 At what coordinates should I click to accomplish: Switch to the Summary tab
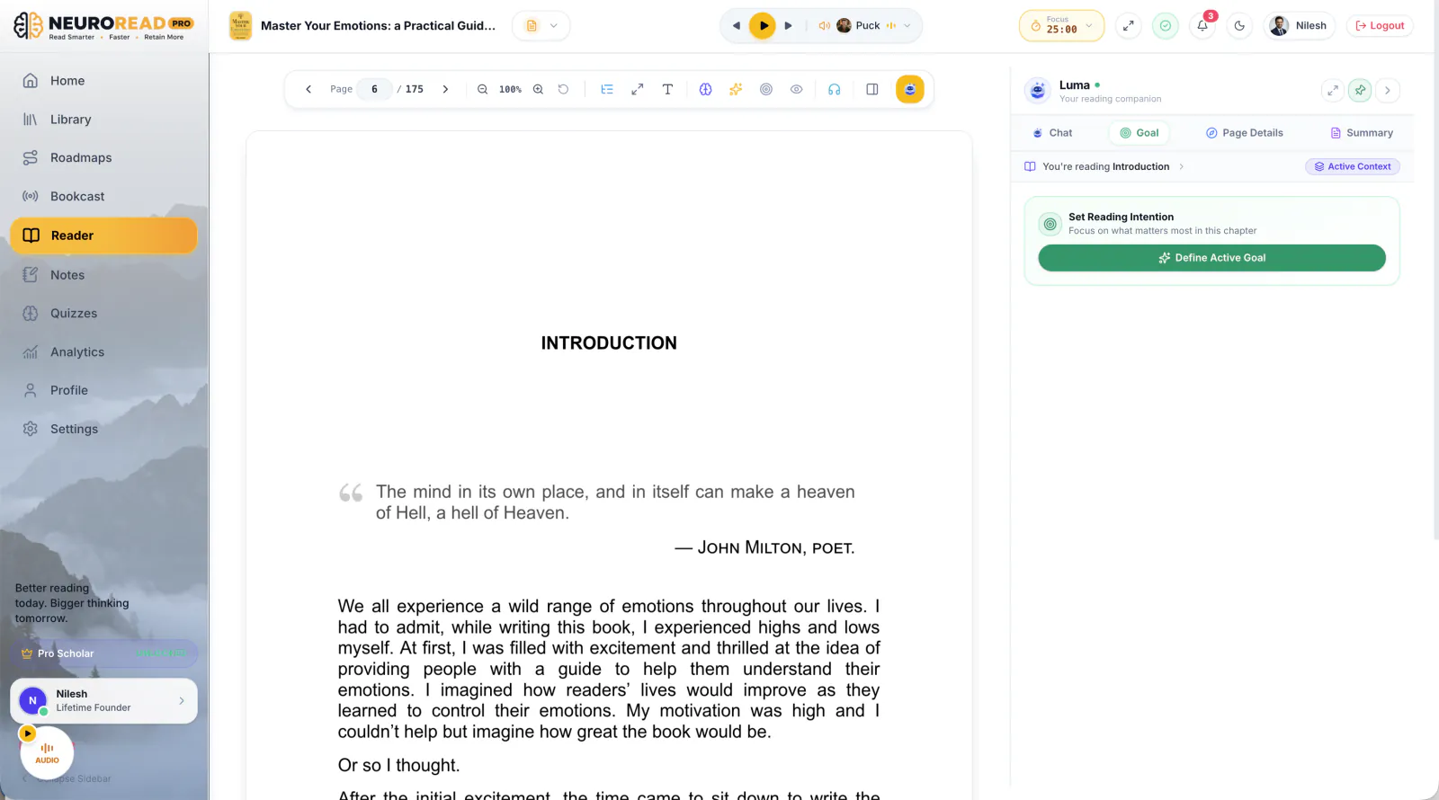pyautogui.click(x=1362, y=133)
